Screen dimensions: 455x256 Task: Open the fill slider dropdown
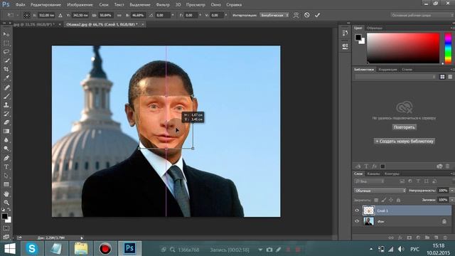pyautogui.click(x=452, y=200)
